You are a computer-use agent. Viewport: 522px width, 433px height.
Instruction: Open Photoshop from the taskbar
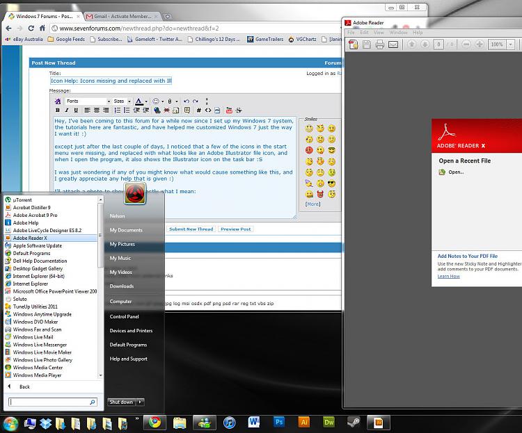tap(278, 423)
